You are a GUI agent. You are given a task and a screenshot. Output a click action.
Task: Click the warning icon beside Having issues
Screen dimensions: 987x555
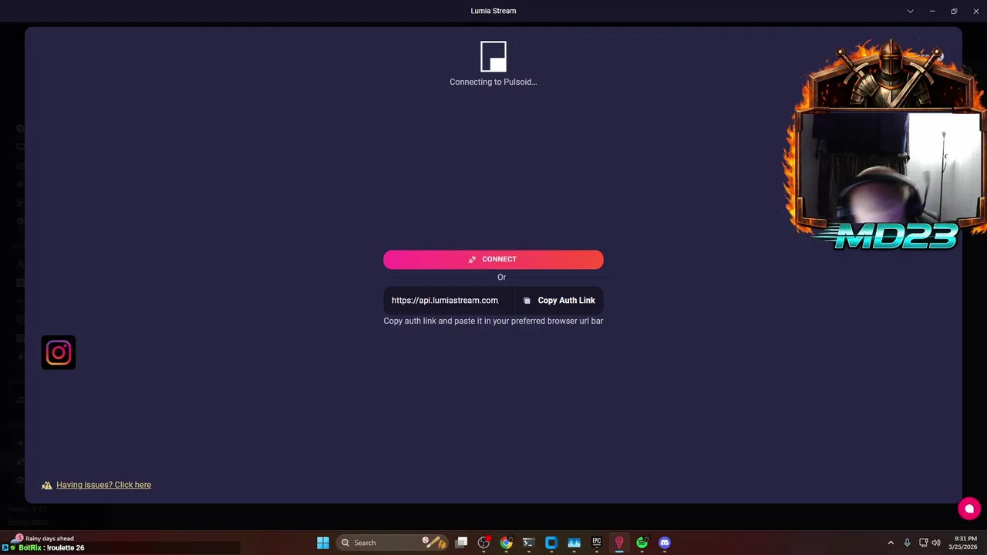click(x=47, y=485)
